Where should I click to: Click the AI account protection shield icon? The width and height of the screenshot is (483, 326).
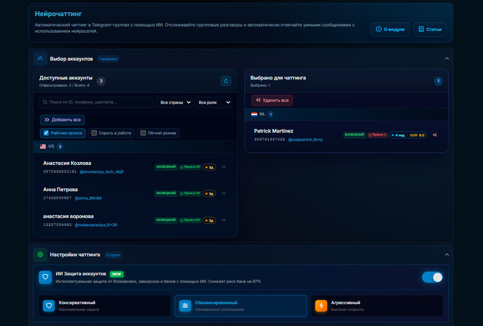coord(45,277)
